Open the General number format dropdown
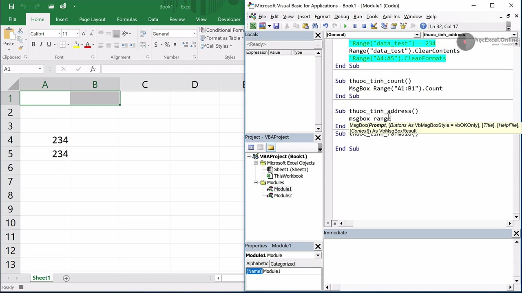The image size is (522, 293). click(195, 34)
